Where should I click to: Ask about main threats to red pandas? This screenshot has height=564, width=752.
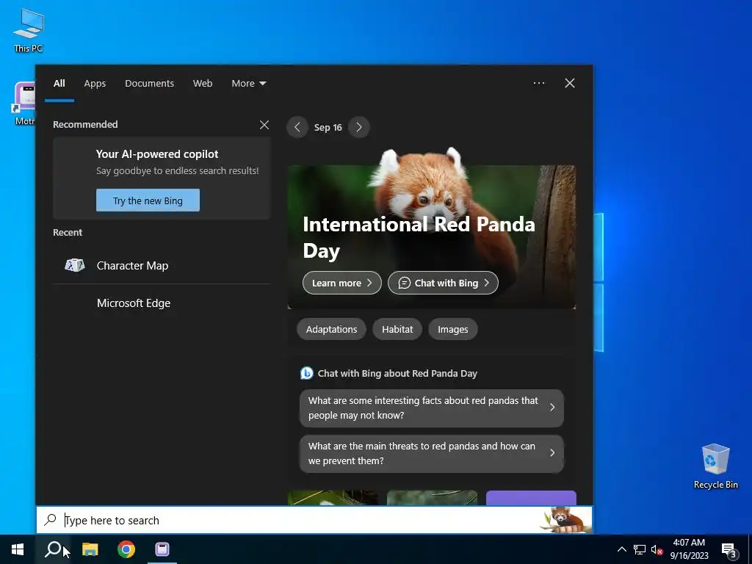[432, 454]
